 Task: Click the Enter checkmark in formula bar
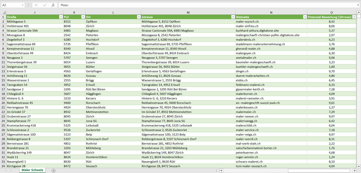(45, 5)
